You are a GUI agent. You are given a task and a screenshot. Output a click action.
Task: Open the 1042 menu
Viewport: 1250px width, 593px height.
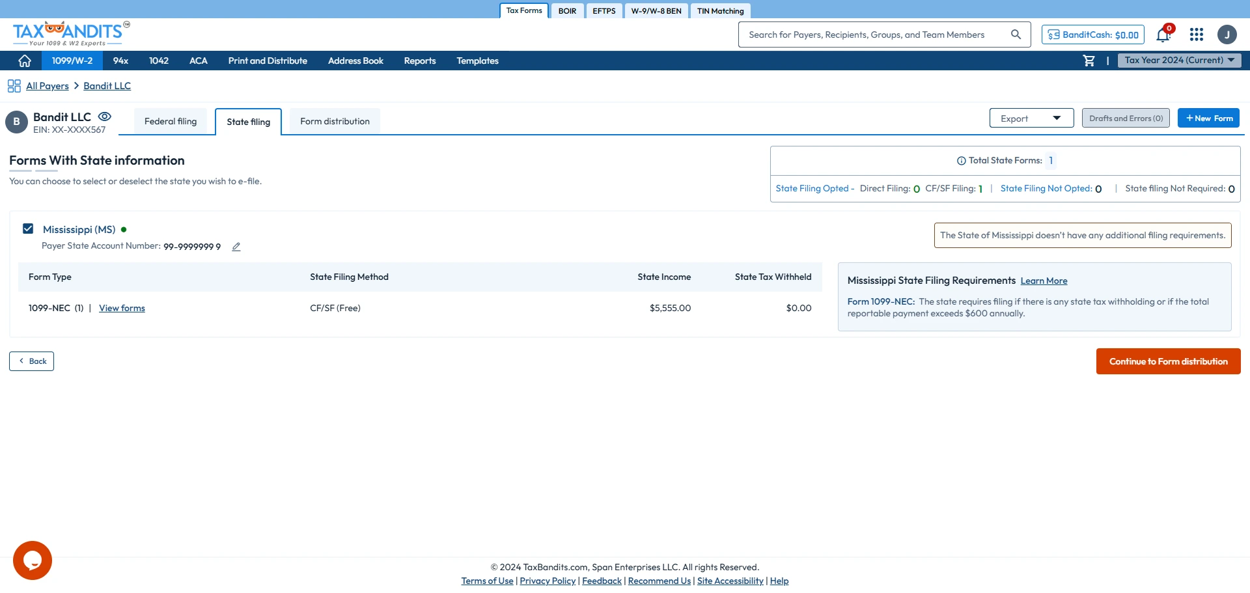[x=159, y=61]
